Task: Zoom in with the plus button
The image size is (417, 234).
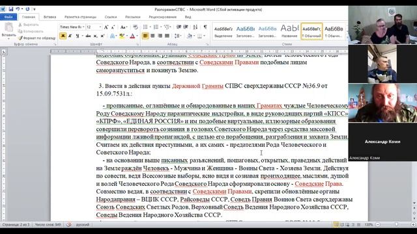Action: [x=414, y=225]
